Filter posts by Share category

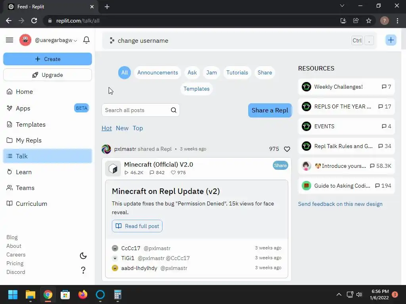264,73
